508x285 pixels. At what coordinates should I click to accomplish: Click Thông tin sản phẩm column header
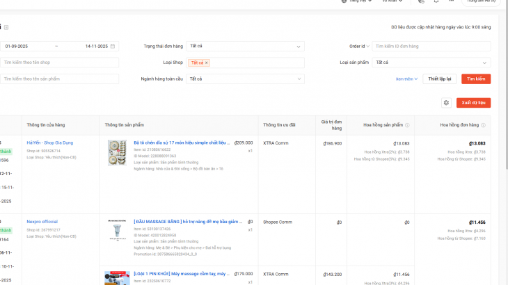(125, 125)
